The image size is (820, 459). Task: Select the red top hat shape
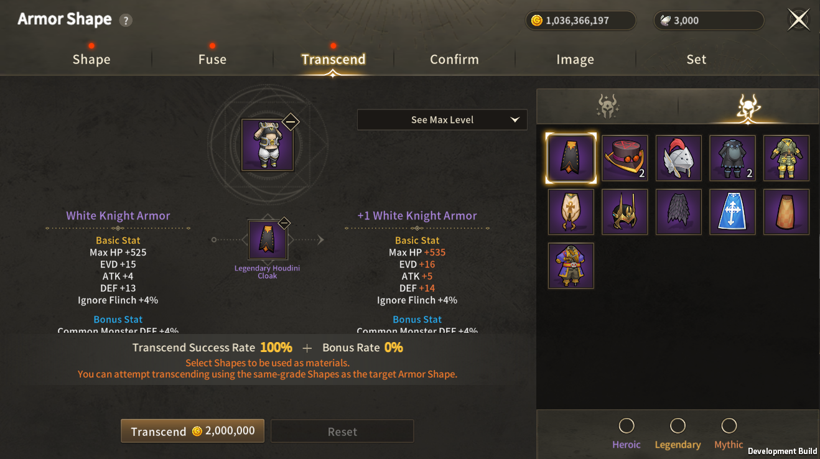coord(625,158)
